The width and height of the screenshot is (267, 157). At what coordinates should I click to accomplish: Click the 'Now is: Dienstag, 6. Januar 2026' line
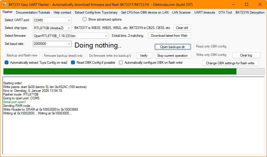click(33, 91)
